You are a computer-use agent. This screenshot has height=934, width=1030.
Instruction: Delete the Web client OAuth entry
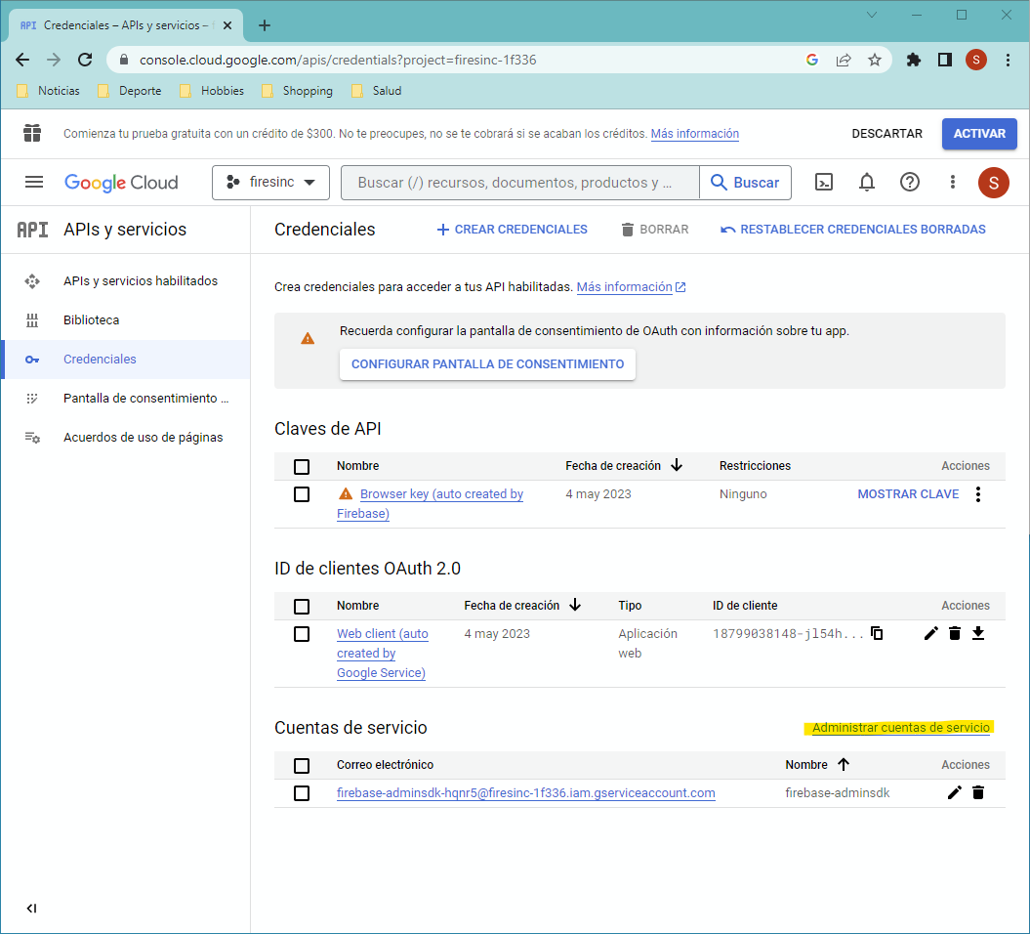(x=955, y=633)
